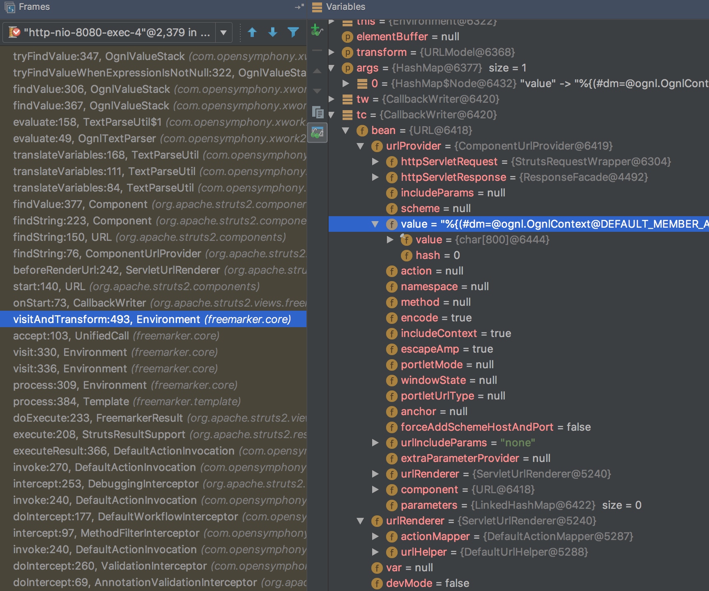Select the hash = 0 field
The image size is (709, 591).
point(518,255)
